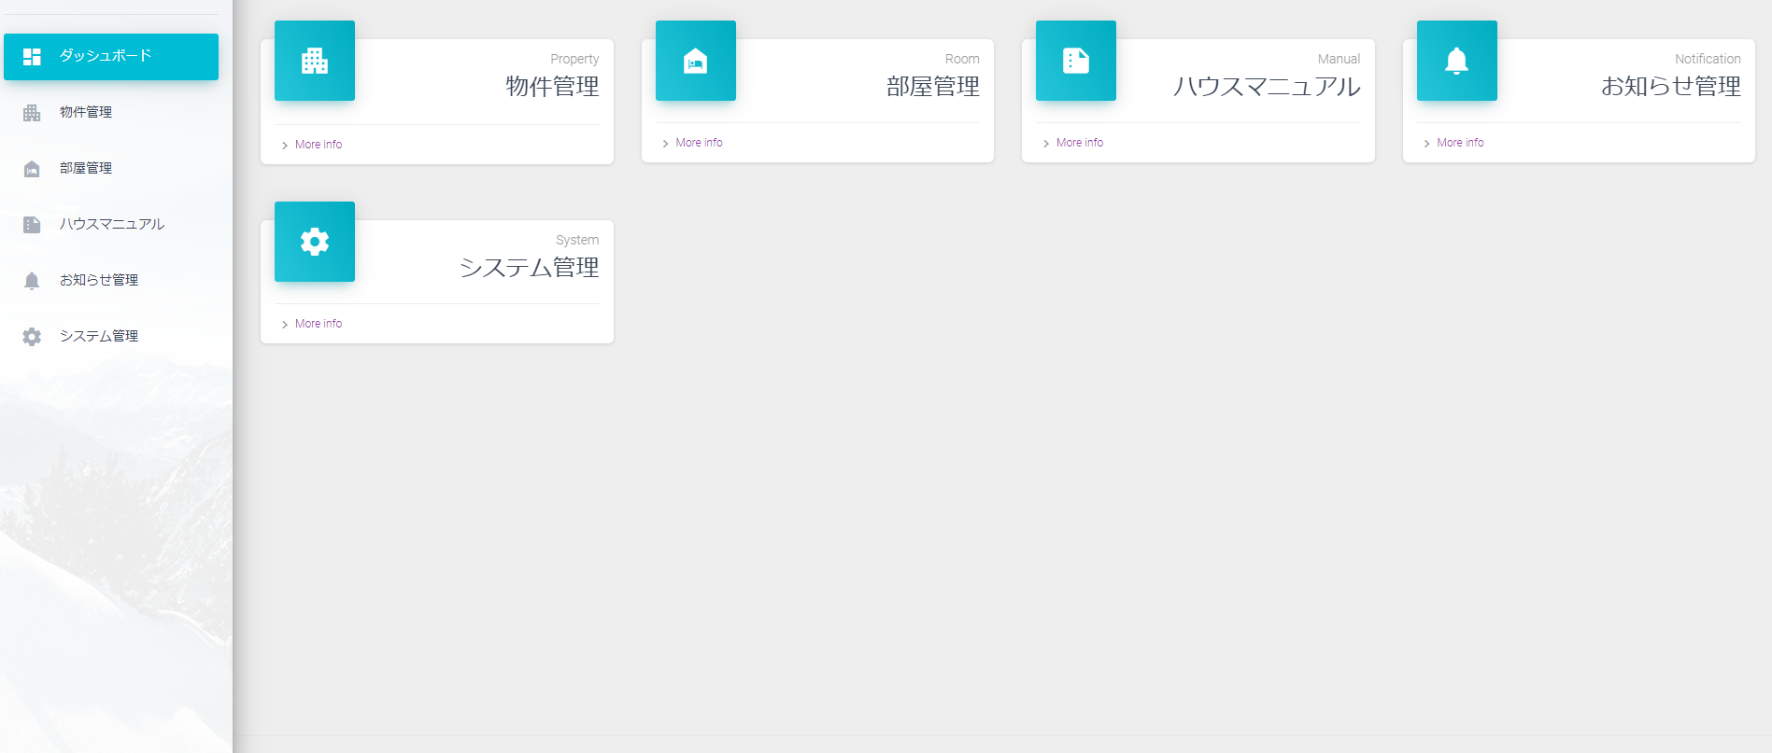Follow More info link under ハウスマニュアル card

(1079, 143)
